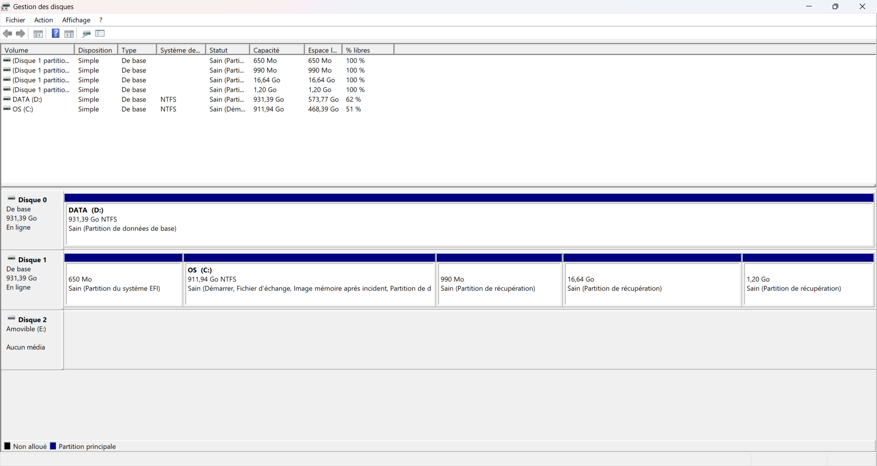Click the Disque 1 disk icon
877x466 pixels.
tap(11, 259)
